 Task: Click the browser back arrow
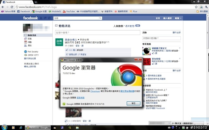3,7
